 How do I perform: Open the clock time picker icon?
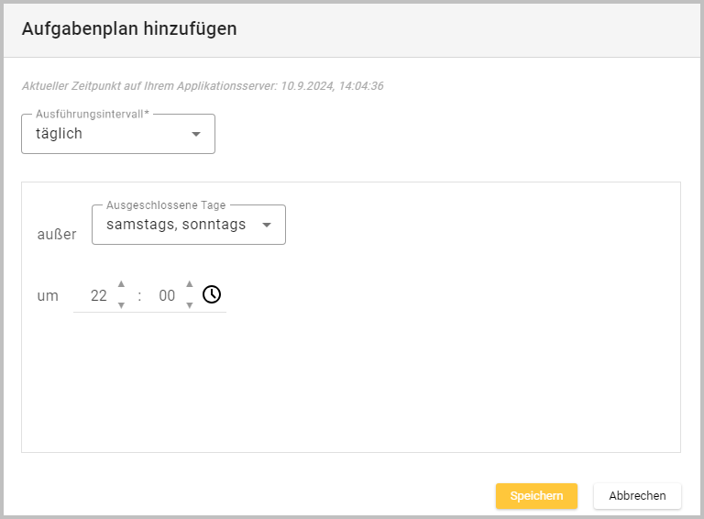(x=212, y=294)
